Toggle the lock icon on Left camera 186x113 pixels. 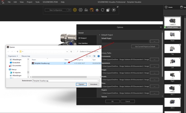coord(180,58)
